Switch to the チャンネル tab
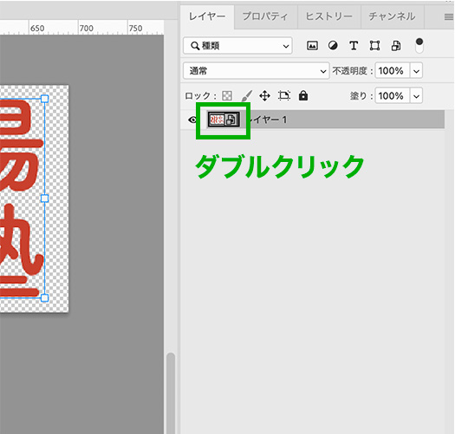This screenshot has width=455, height=434. [392, 16]
